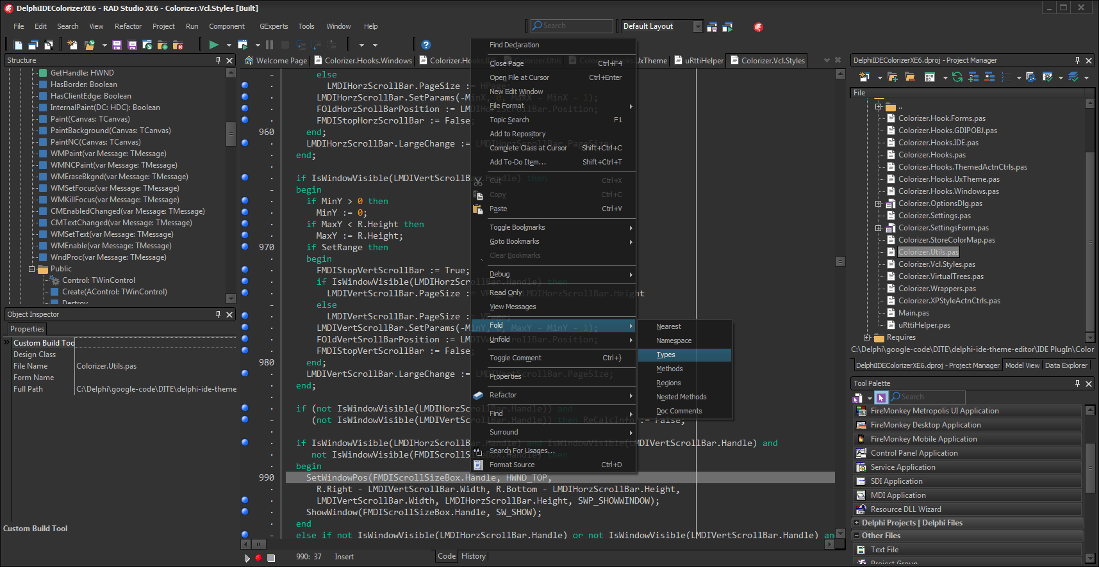Screen dimensions: 1099x567
Task: Expand Delphi Projects | Delphi Files category
Action: (x=856, y=523)
